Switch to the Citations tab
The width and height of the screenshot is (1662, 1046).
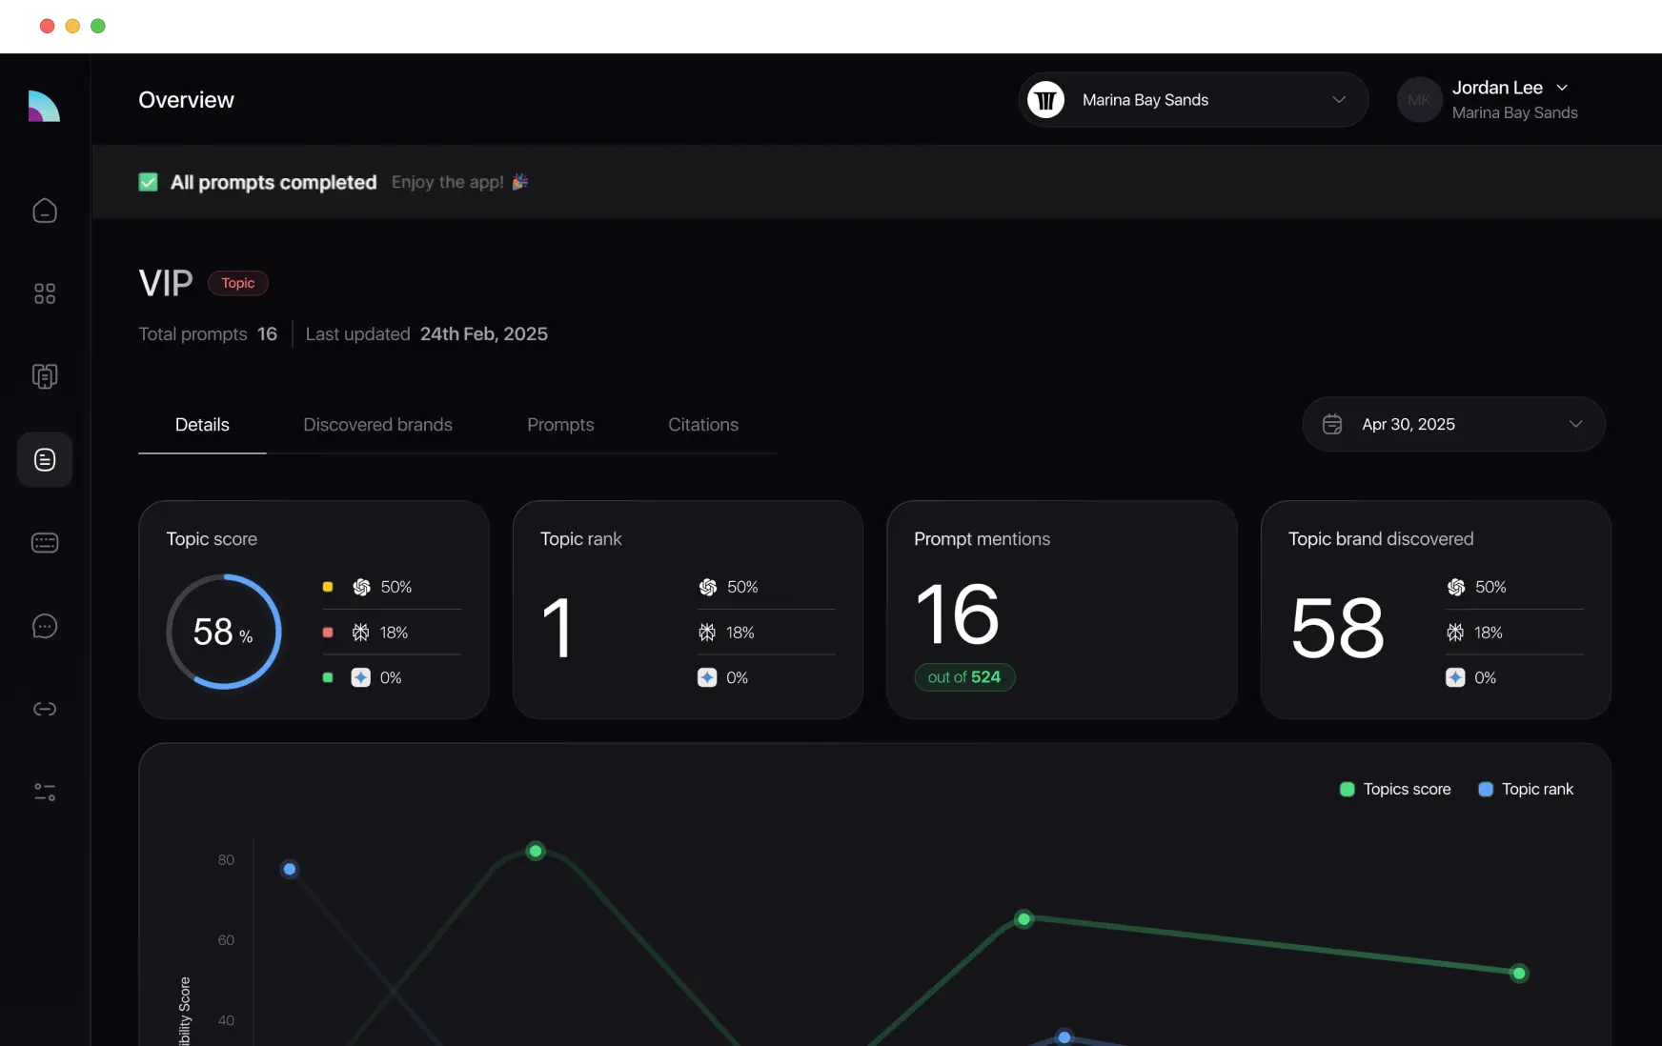[x=703, y=425]
